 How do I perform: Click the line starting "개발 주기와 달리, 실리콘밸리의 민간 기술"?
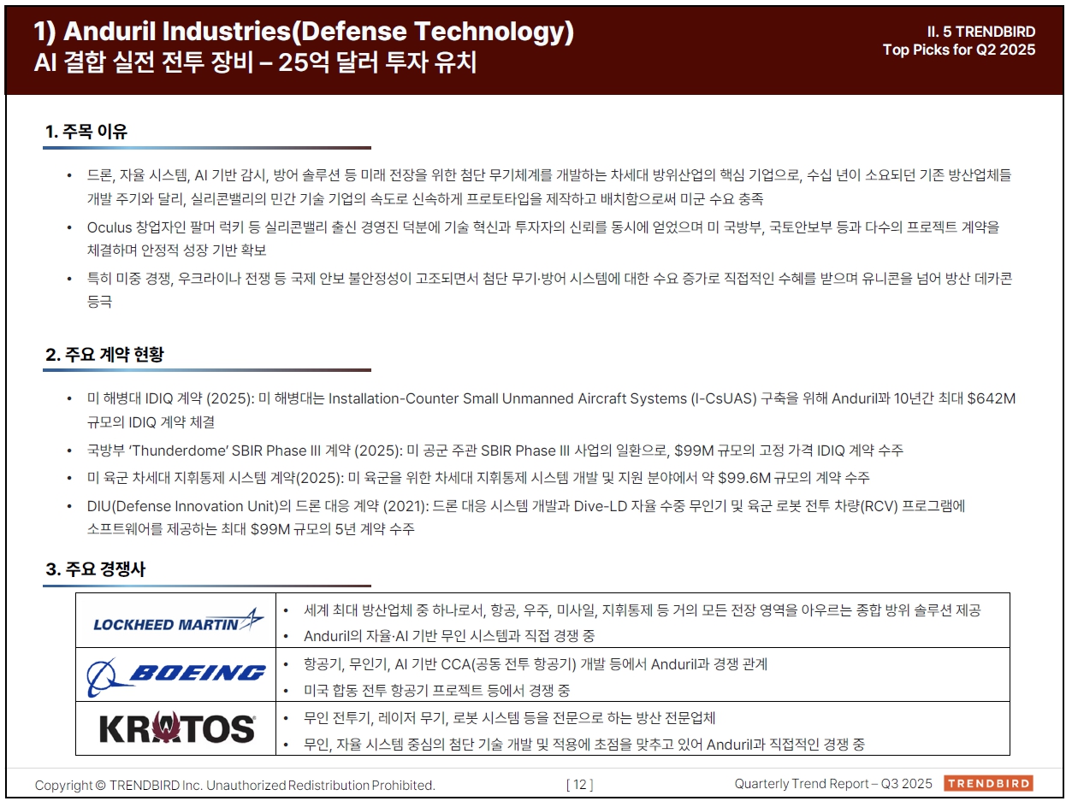coord(425,198)
